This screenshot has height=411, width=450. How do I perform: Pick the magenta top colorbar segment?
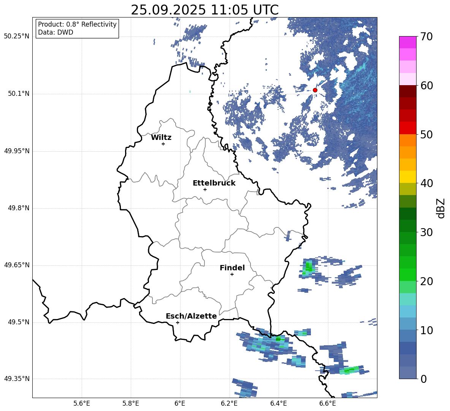tap(407, 43)
